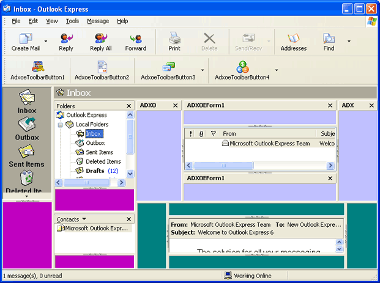Click the message envelope icon in list
This screenshot has width=380, height=283.
[225, 143]
